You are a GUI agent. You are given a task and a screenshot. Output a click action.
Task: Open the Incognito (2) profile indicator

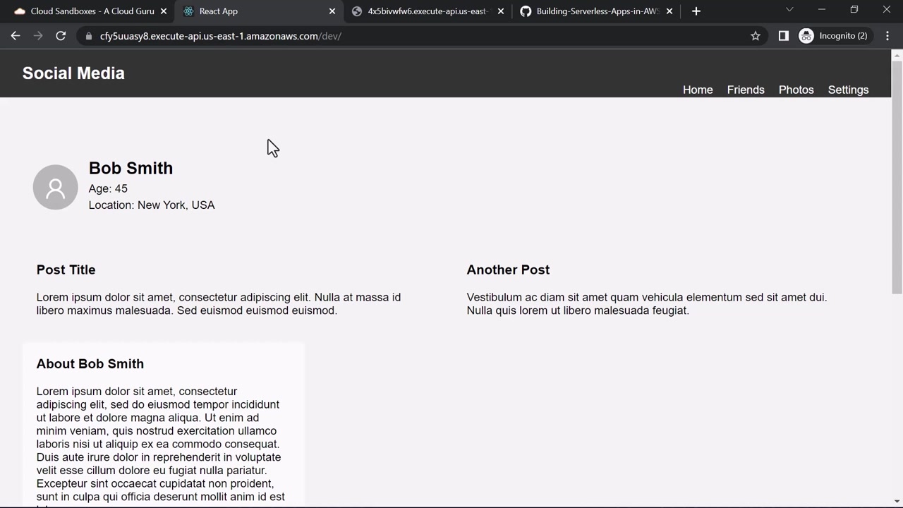[834, 36]
